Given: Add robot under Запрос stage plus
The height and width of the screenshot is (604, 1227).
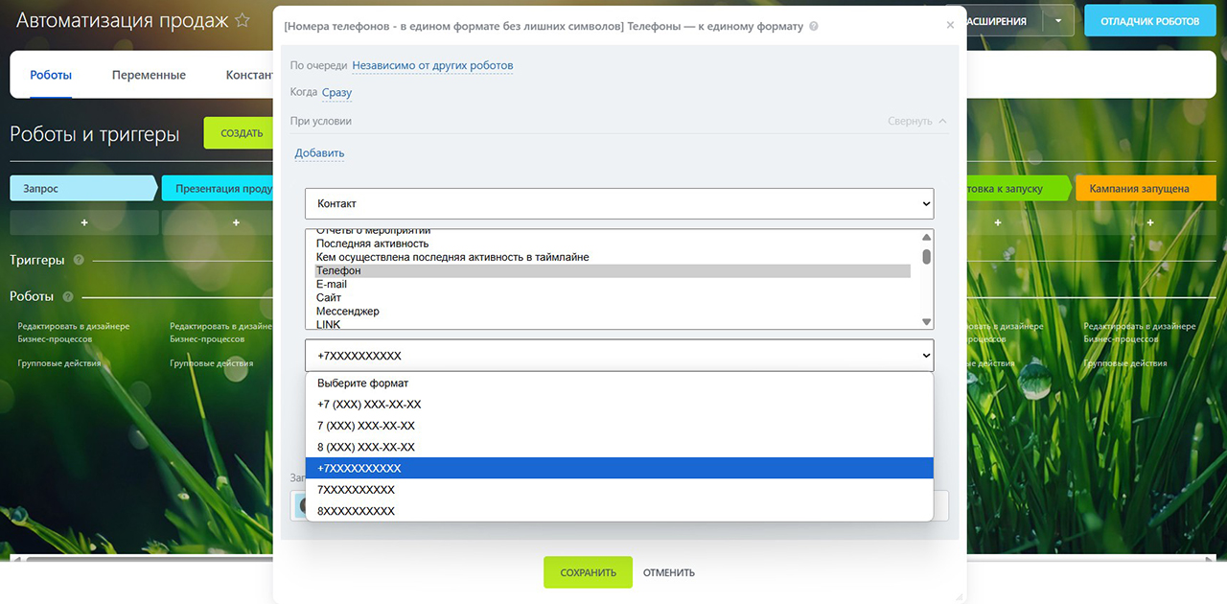Looking at the screenshot, I should (84, 222).
